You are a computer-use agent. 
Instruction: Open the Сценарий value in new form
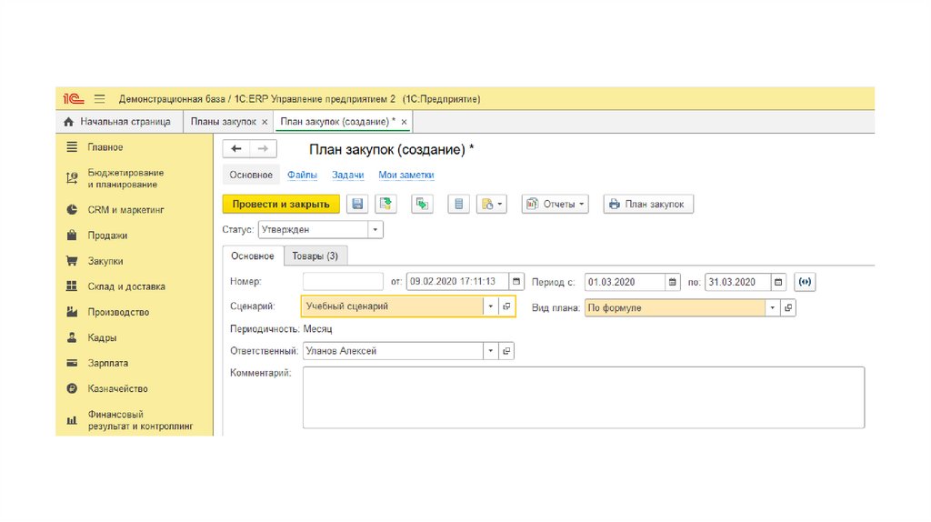coord(507,307)
